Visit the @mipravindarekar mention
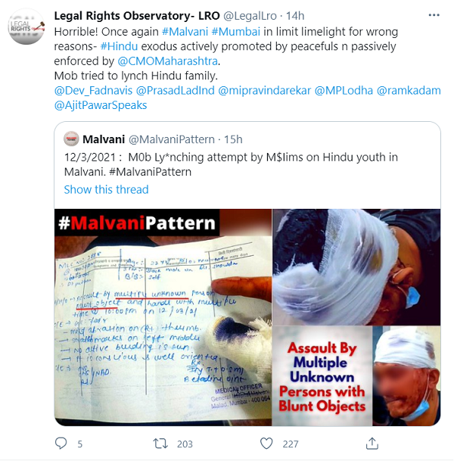The image size is (454, 461). coord(265,90)
